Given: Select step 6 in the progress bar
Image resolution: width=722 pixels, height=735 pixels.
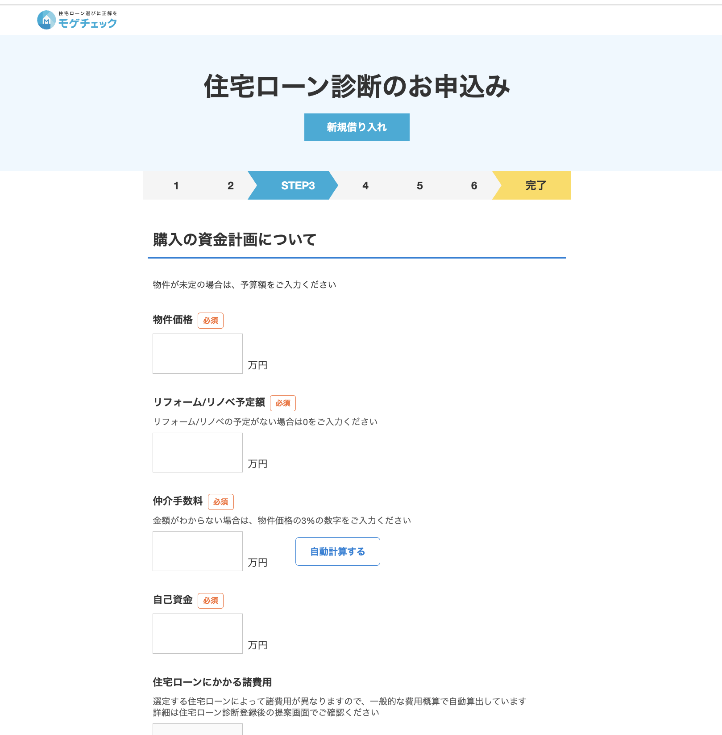Looking at the screenshot, I should point(474,186).
